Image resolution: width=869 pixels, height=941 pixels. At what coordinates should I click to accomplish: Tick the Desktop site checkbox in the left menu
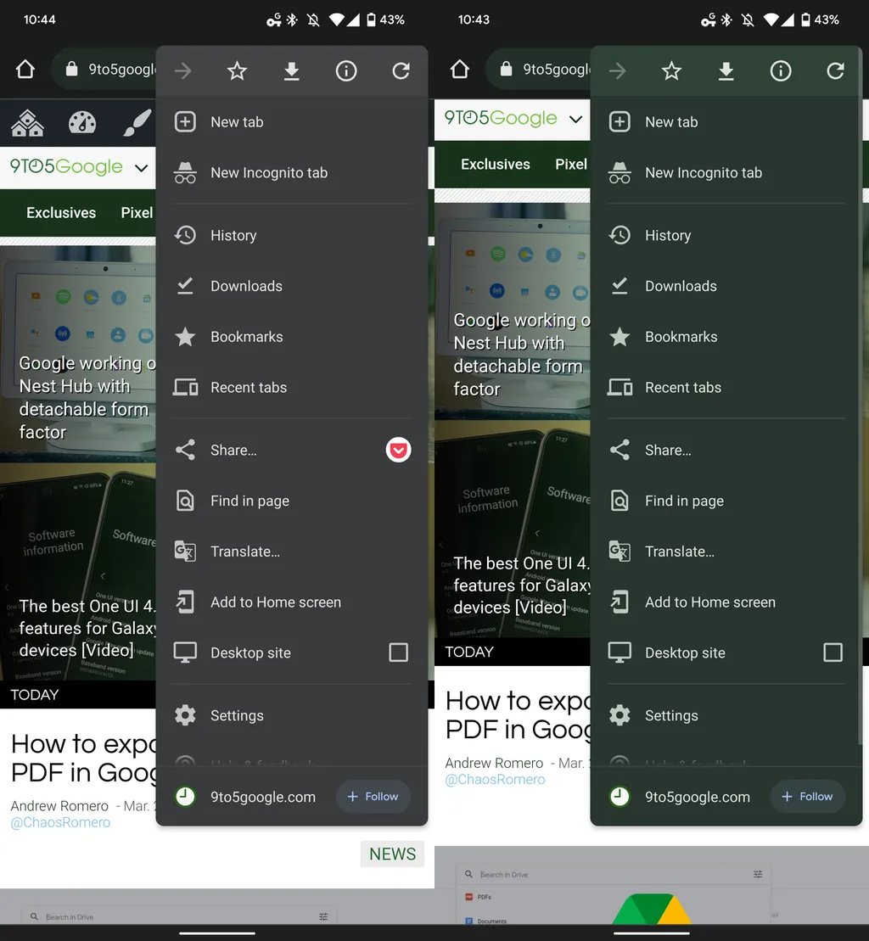tap(399, 653)
